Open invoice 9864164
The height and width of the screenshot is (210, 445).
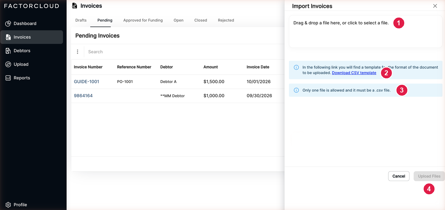pos(83,96)
